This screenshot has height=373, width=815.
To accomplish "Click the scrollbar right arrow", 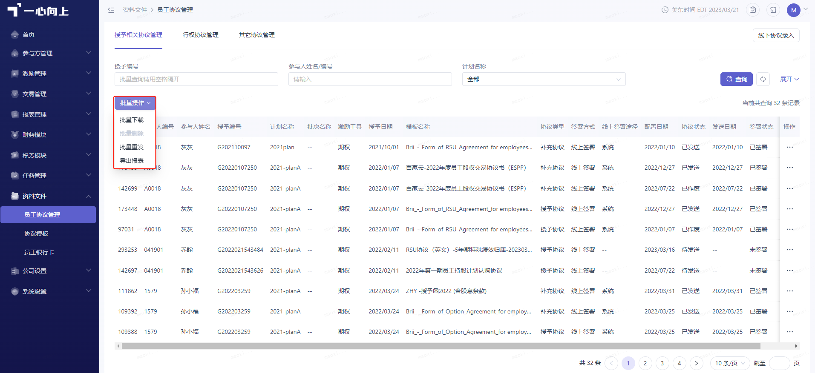I will (796, 346).
